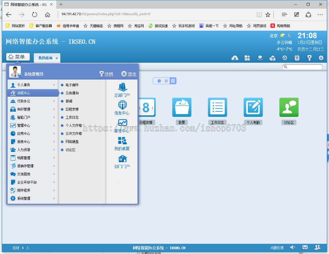Click 问题反馈 in the status bar
This screenshot has height=254, width=329.
coord(277,248)
